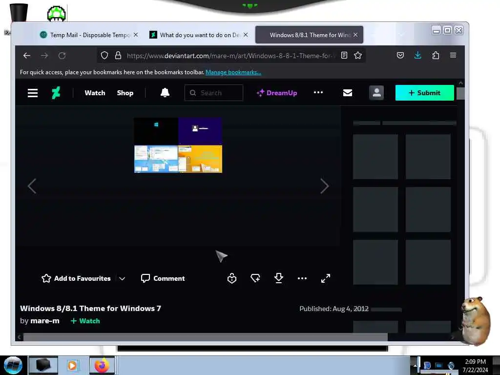Viewport: 500px width, 375px height.
Task: Close the Temp Mail tab
Action: tap(136, 35)
